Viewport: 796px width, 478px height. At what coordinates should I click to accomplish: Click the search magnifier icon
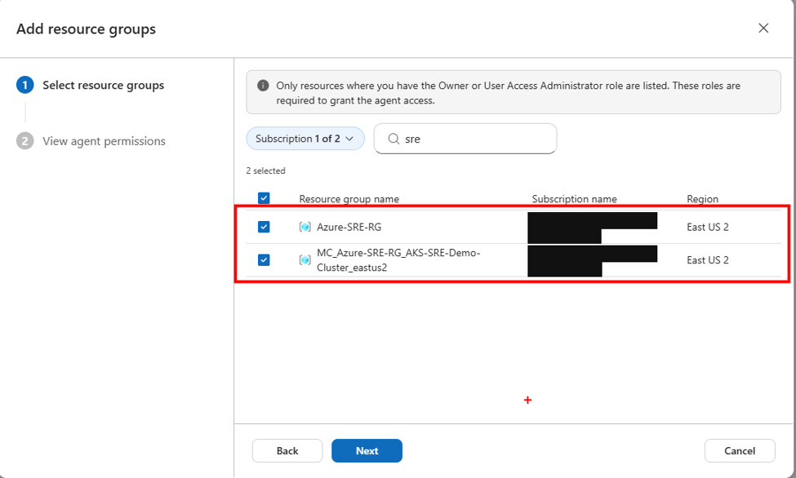[x=394, y=139]
